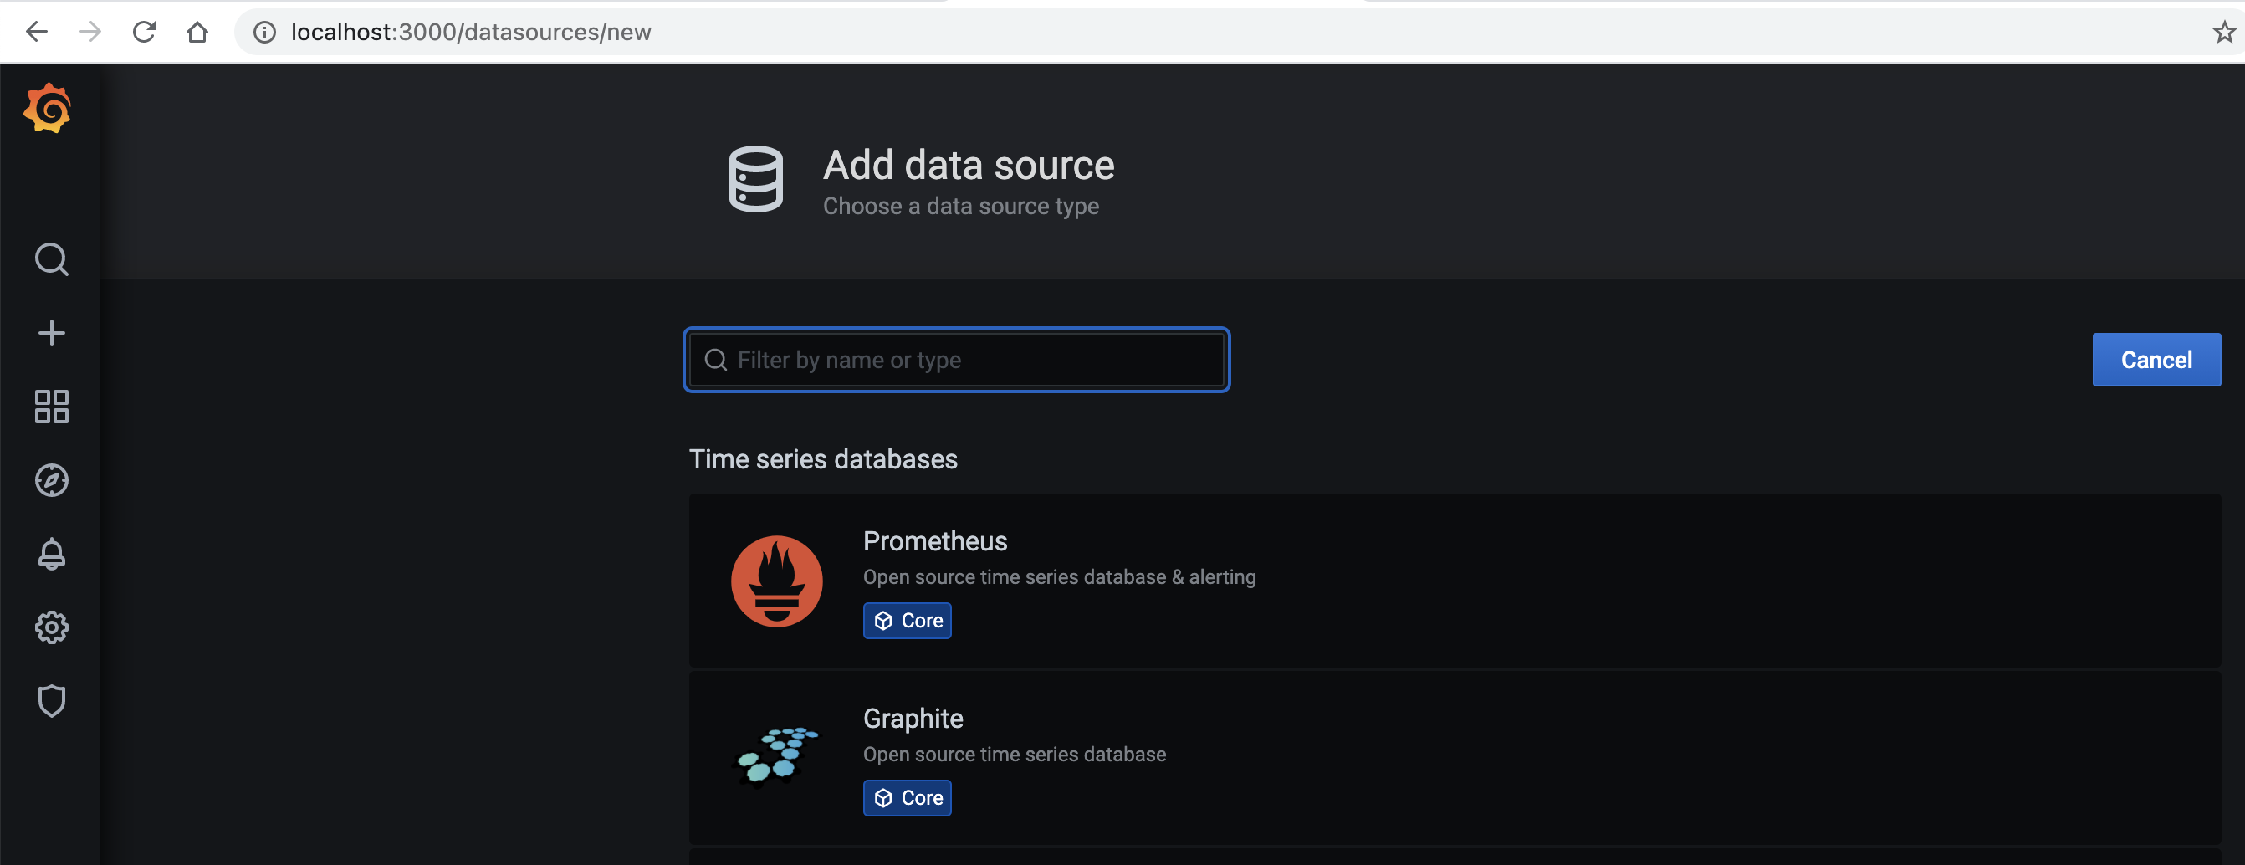
Task: Bookmark this page with star icon
Action: pyautogui.click(x=2223, y=33)
